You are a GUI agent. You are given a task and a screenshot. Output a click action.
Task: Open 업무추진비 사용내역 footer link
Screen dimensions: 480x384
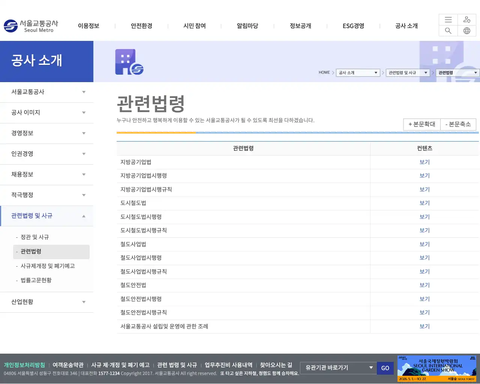pos(228,365)
